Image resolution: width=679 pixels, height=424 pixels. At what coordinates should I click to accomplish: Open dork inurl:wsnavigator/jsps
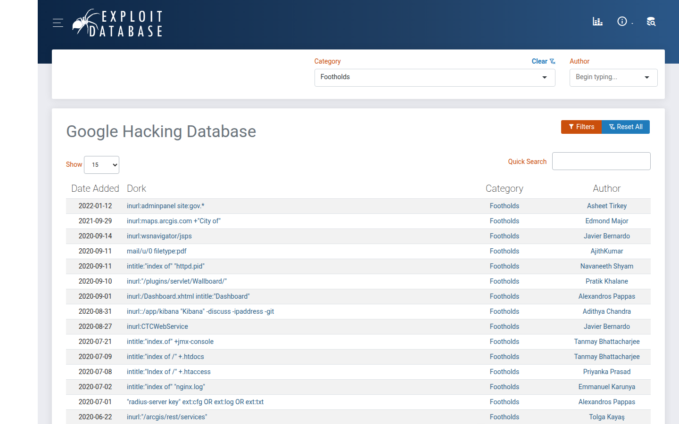coord(159,236)
